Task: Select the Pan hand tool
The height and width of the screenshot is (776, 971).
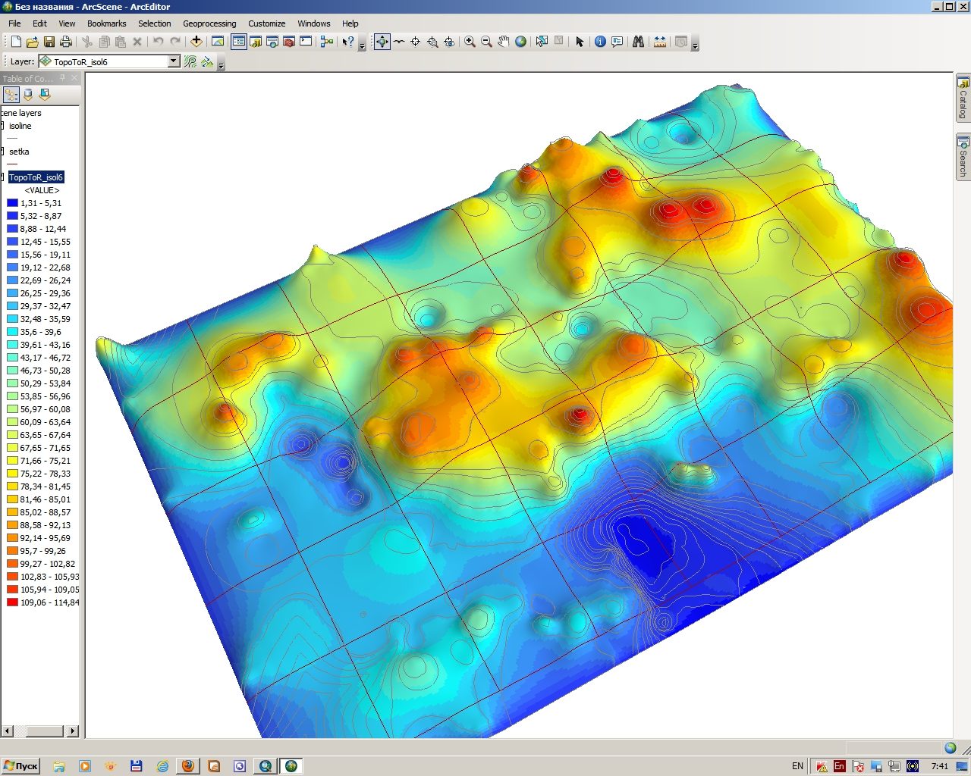Action: 504,42
